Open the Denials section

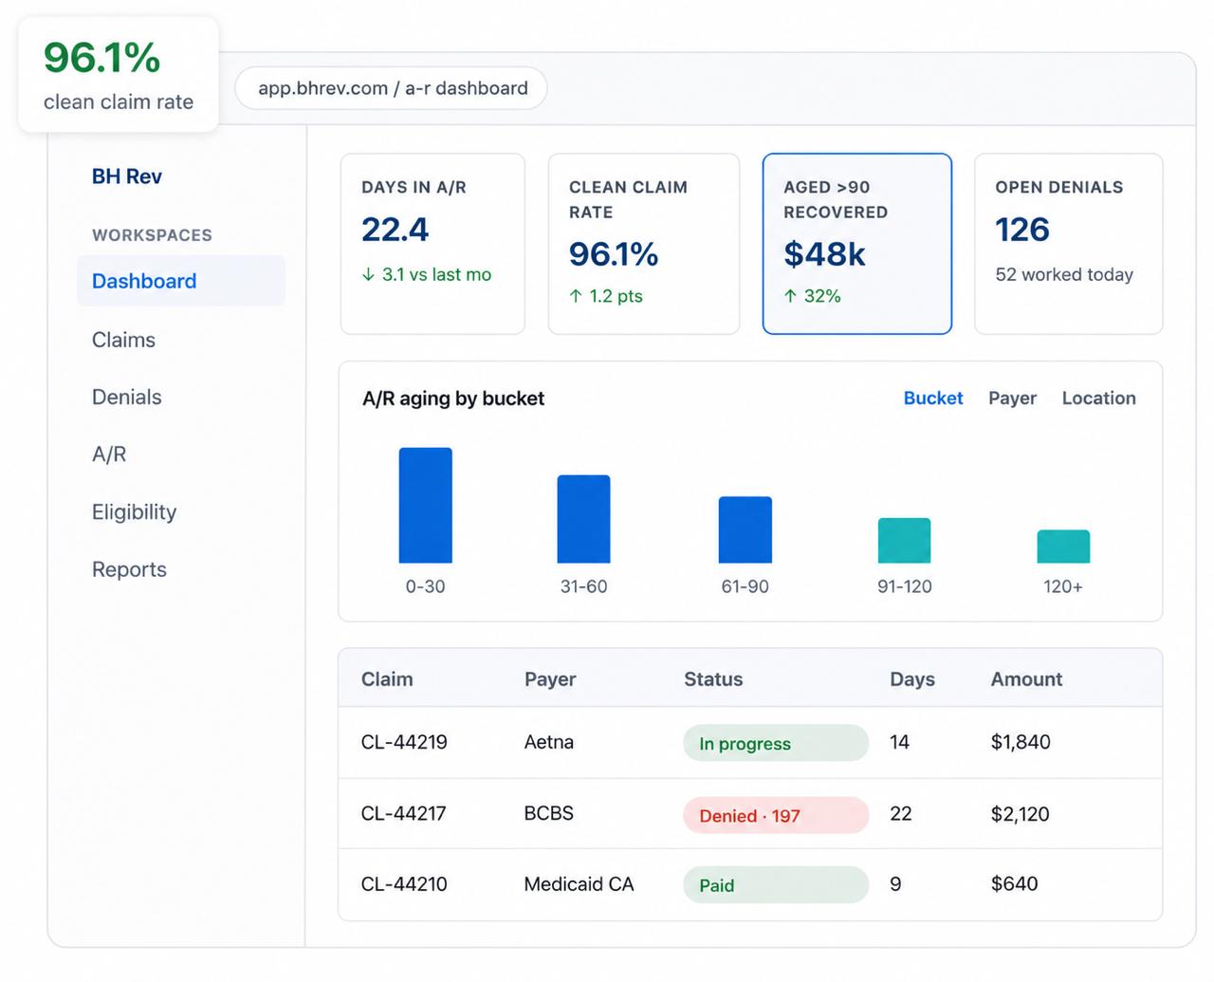(x=126, y=397)
